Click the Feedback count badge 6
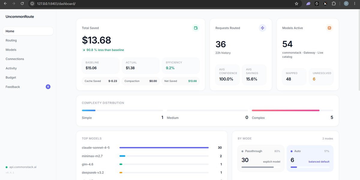The width and height of the screenshot is (360, 180). coord(48,87)
